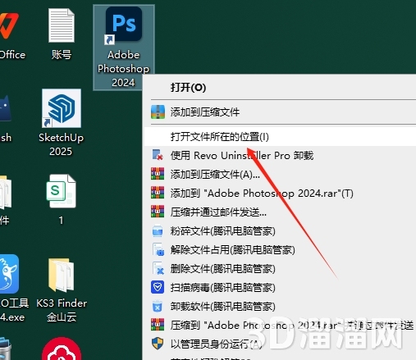The width and height of the screenshot is (416, 360).
Task: Choose 添加到压缩文件(A)... WinRAR entry
Action: point(280,174)
